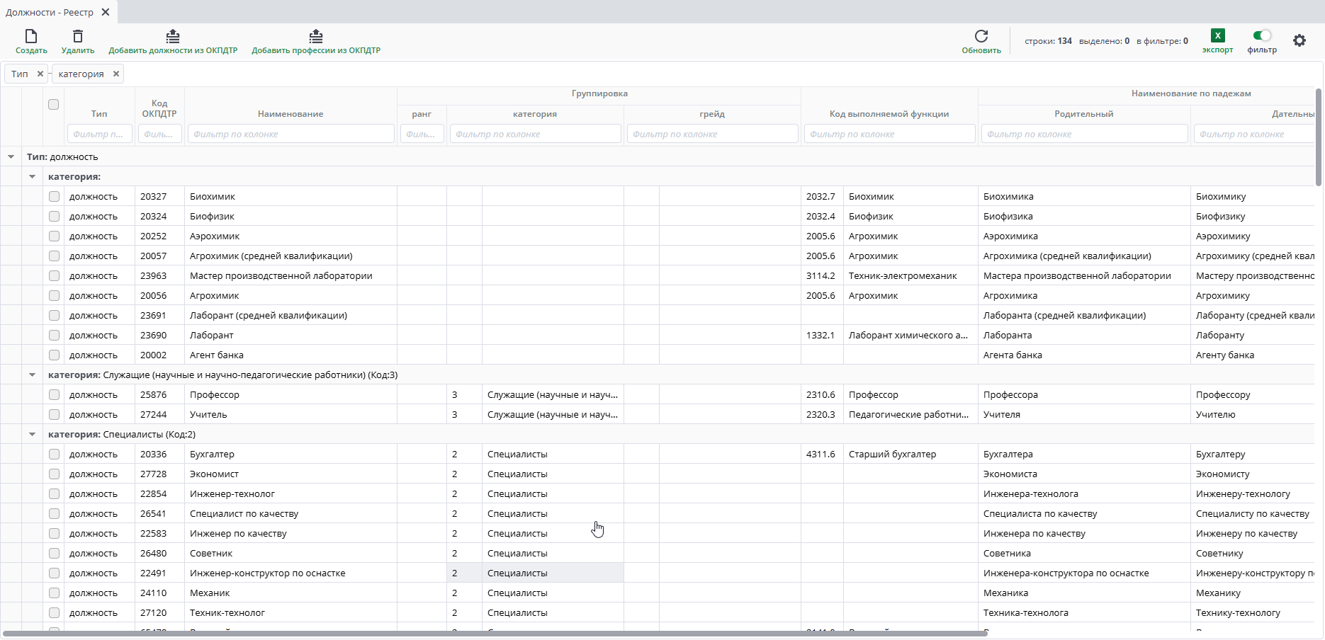This screenshot has width=1325, height=640.
Task: Add positions from OKPDTR icon
Action: pyautogui.click(x=173, y=36)
